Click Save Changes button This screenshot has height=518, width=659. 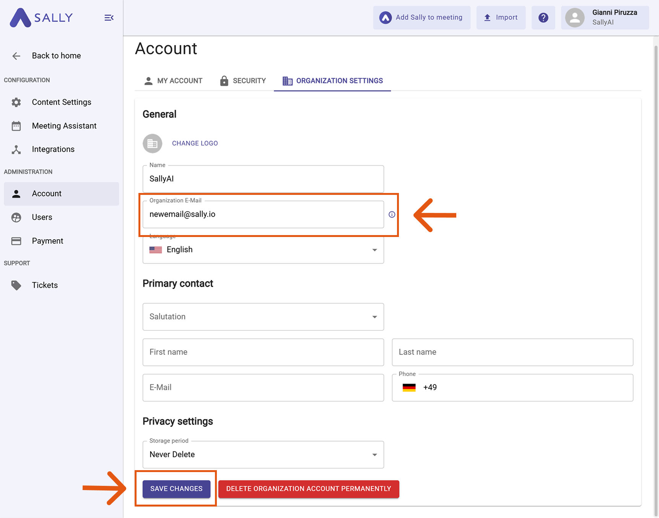click(176, 489)
